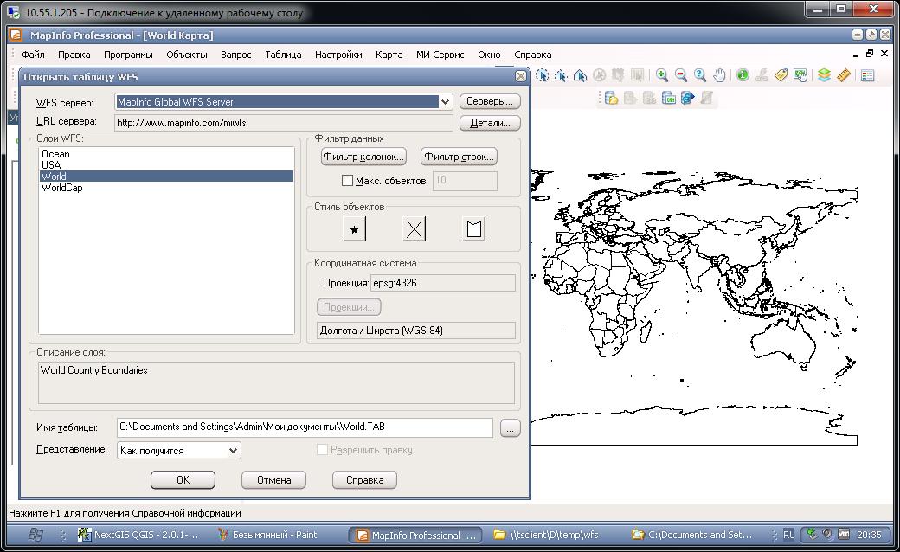The width and height of the screenshot is (900, 552).
Task: Open the legend window icon
Action: [867, 75]
